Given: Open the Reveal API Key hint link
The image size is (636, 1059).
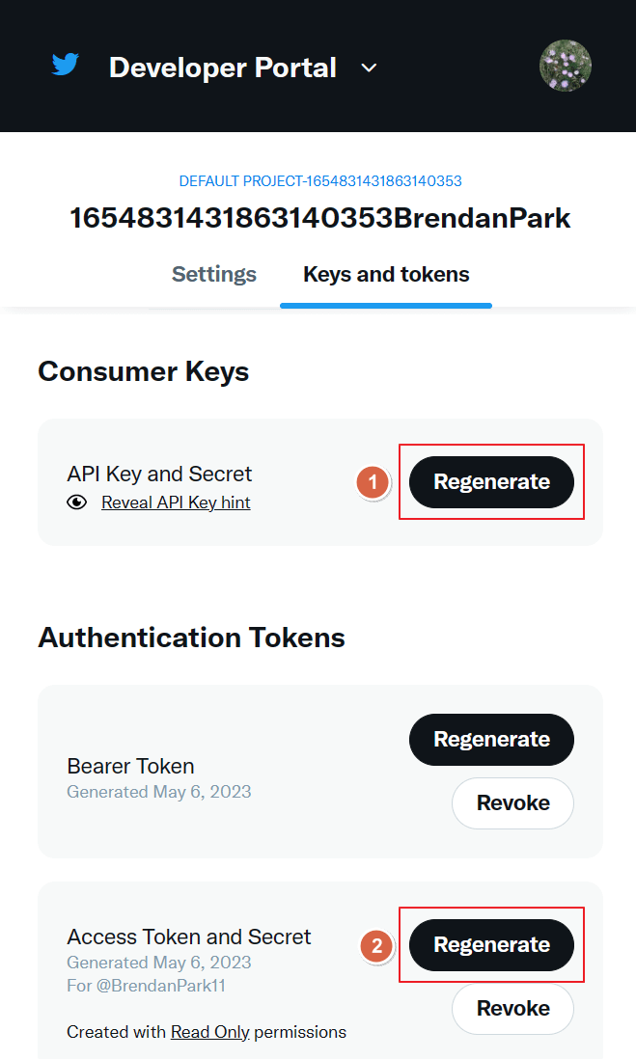Looking at the screenshot, I should click(x=175, y=502).
